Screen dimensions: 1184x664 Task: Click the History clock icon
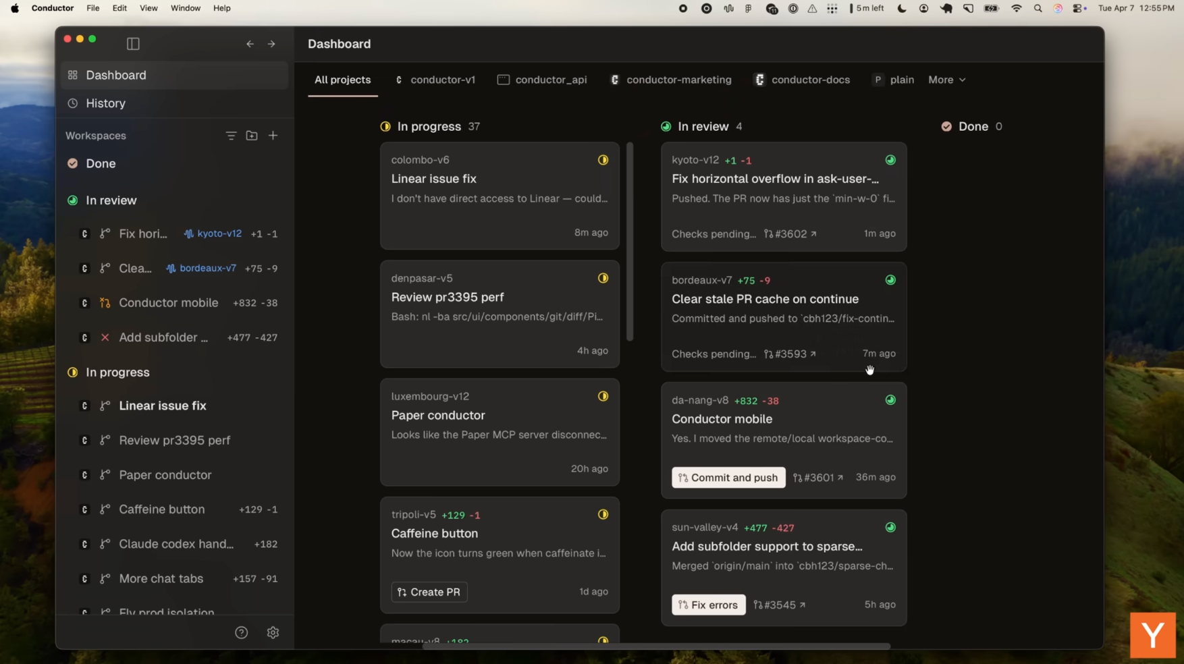click(73, 103)
